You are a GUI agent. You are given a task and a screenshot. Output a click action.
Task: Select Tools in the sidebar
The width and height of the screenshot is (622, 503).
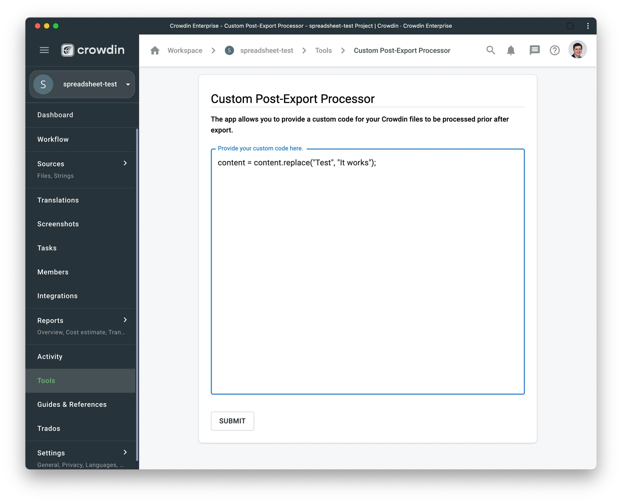pos(80,381)
